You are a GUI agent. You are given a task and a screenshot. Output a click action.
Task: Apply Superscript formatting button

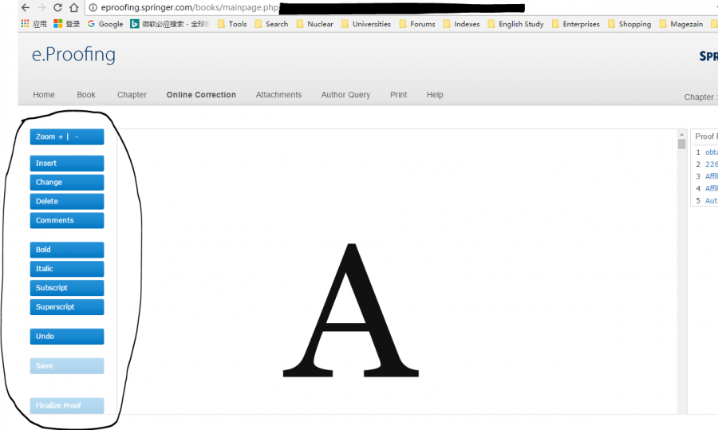[x=67, y=307]
